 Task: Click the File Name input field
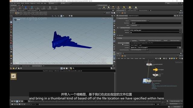coord(156,45)
